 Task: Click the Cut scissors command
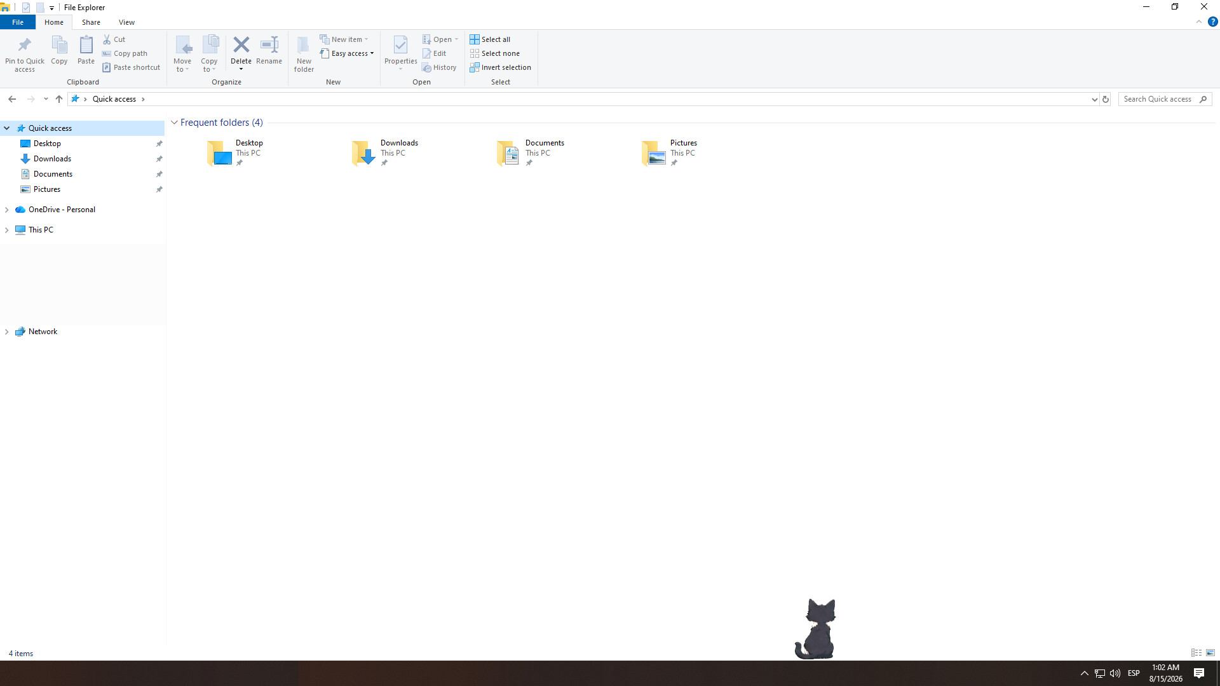[x=114, y=39]
